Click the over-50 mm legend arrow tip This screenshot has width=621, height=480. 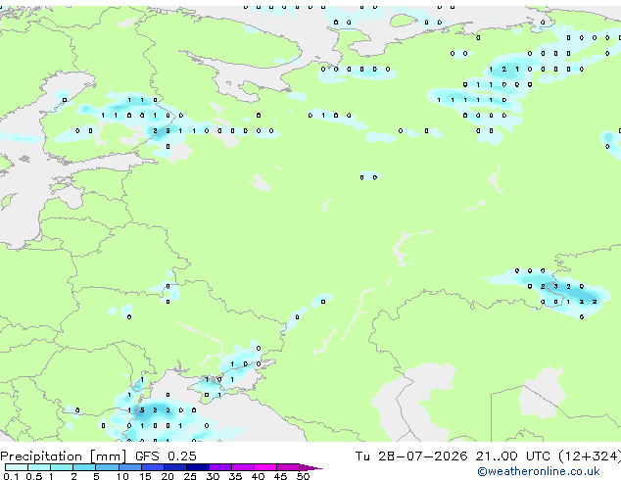coord(310,467)
